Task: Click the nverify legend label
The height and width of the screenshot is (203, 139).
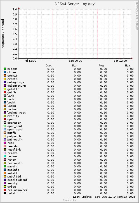Action: (x=13, y=116)
